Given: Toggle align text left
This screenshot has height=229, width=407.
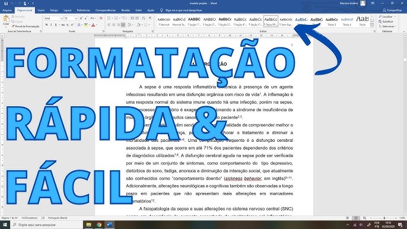Looking at the screenshot, I should pyautogui.click(x=109, y=25).
